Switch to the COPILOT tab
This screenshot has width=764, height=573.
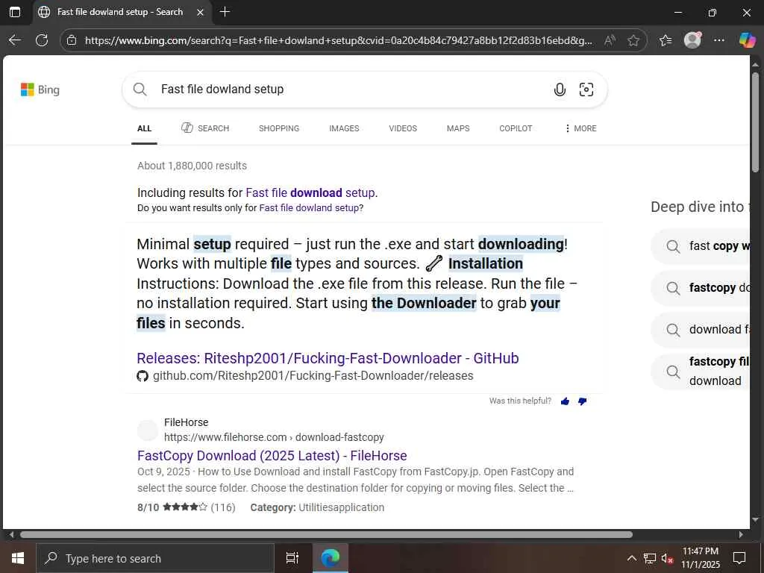[x=516, y=128]
